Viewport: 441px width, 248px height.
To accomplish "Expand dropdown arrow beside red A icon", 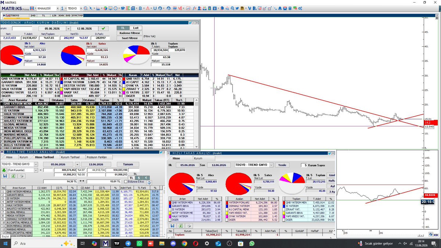I will [x=151, y=8].
